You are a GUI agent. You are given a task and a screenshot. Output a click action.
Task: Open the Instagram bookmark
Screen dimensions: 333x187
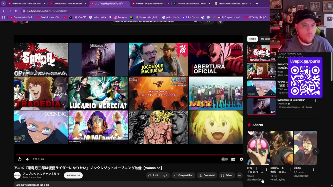[121, 17]
